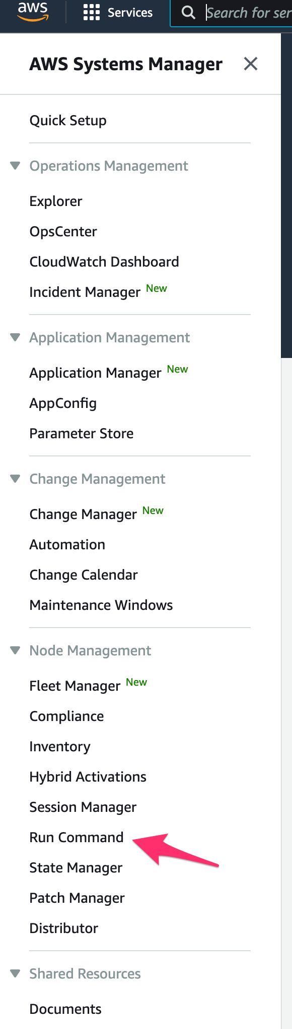Open Quick Setup

pos(68,120)
